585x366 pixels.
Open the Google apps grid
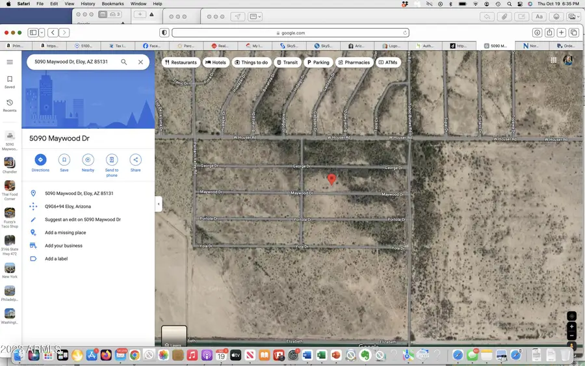[554, 60]
